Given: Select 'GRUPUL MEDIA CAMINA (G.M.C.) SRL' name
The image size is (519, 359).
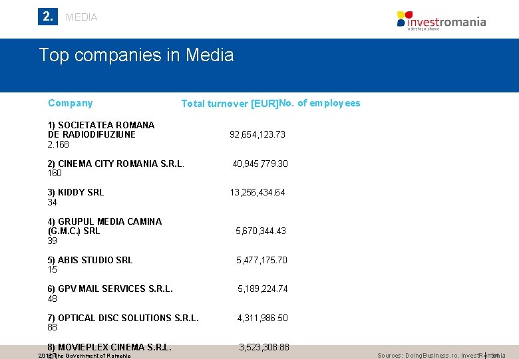Looking at the screenshot, I should 104,226.
